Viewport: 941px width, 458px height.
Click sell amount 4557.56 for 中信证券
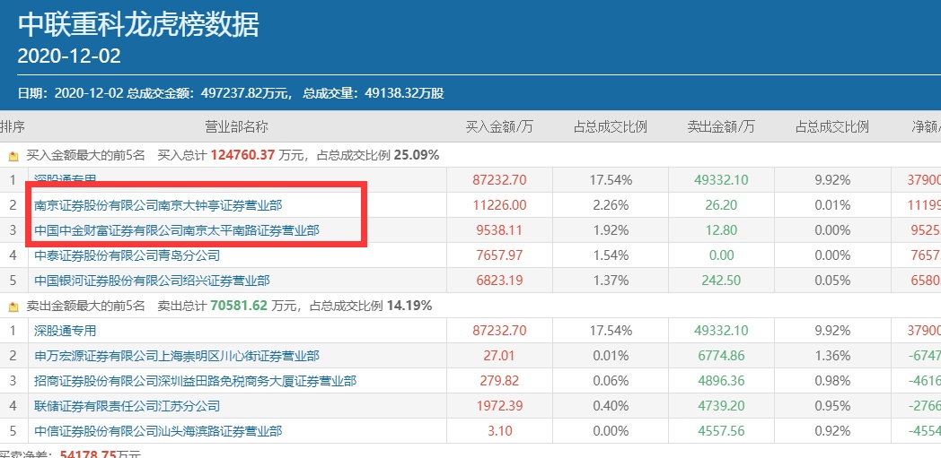721,432
